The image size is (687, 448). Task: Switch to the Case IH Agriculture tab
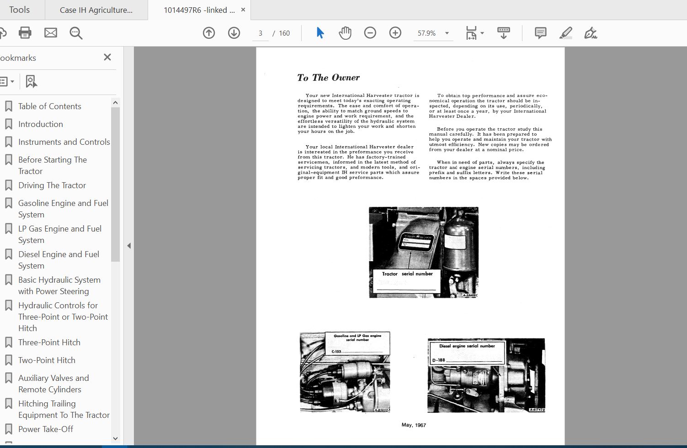coord(96,10)
